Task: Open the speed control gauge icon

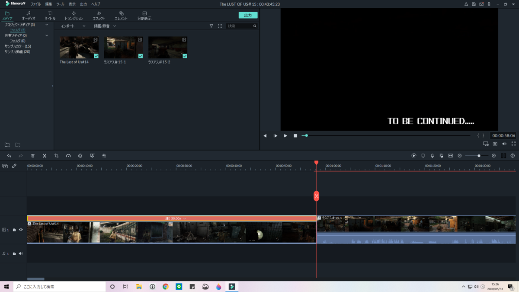Action: [x=68, y=156]
